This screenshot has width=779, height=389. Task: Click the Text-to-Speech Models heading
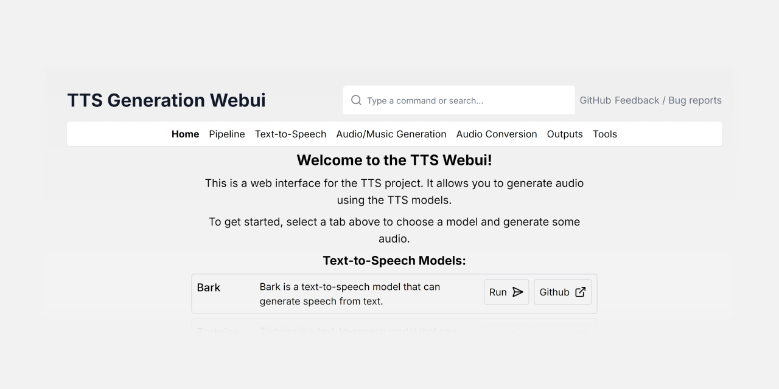click(x=394, y=261)
